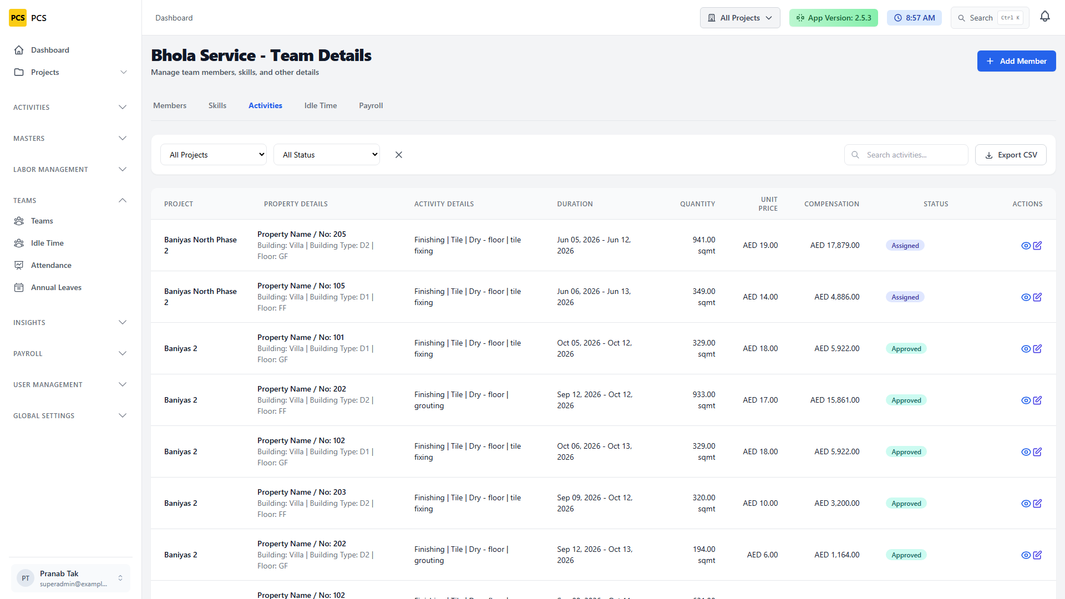Click the Add Member button
1065x599 pixels.
click(x=1016, y=61)
